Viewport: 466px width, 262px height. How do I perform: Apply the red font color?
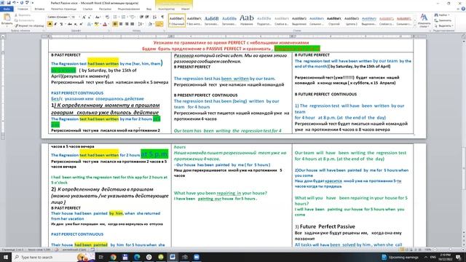pyautogui.click(x=104, y=24)
